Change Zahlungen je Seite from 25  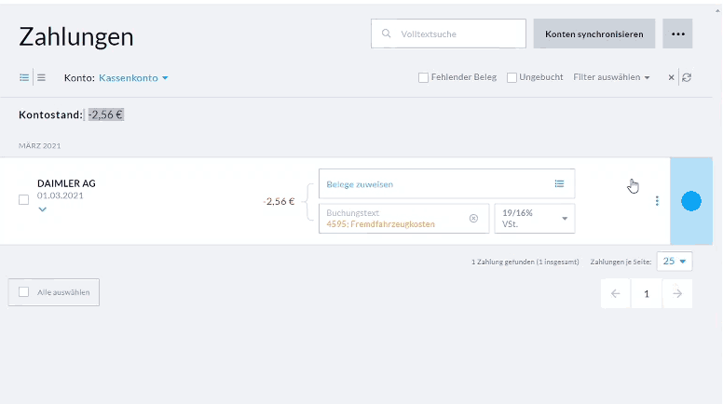pyautogui.click(x=675, y=262)
